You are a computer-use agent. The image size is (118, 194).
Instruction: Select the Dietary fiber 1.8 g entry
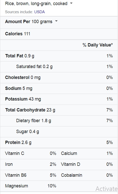coord(34,121)
